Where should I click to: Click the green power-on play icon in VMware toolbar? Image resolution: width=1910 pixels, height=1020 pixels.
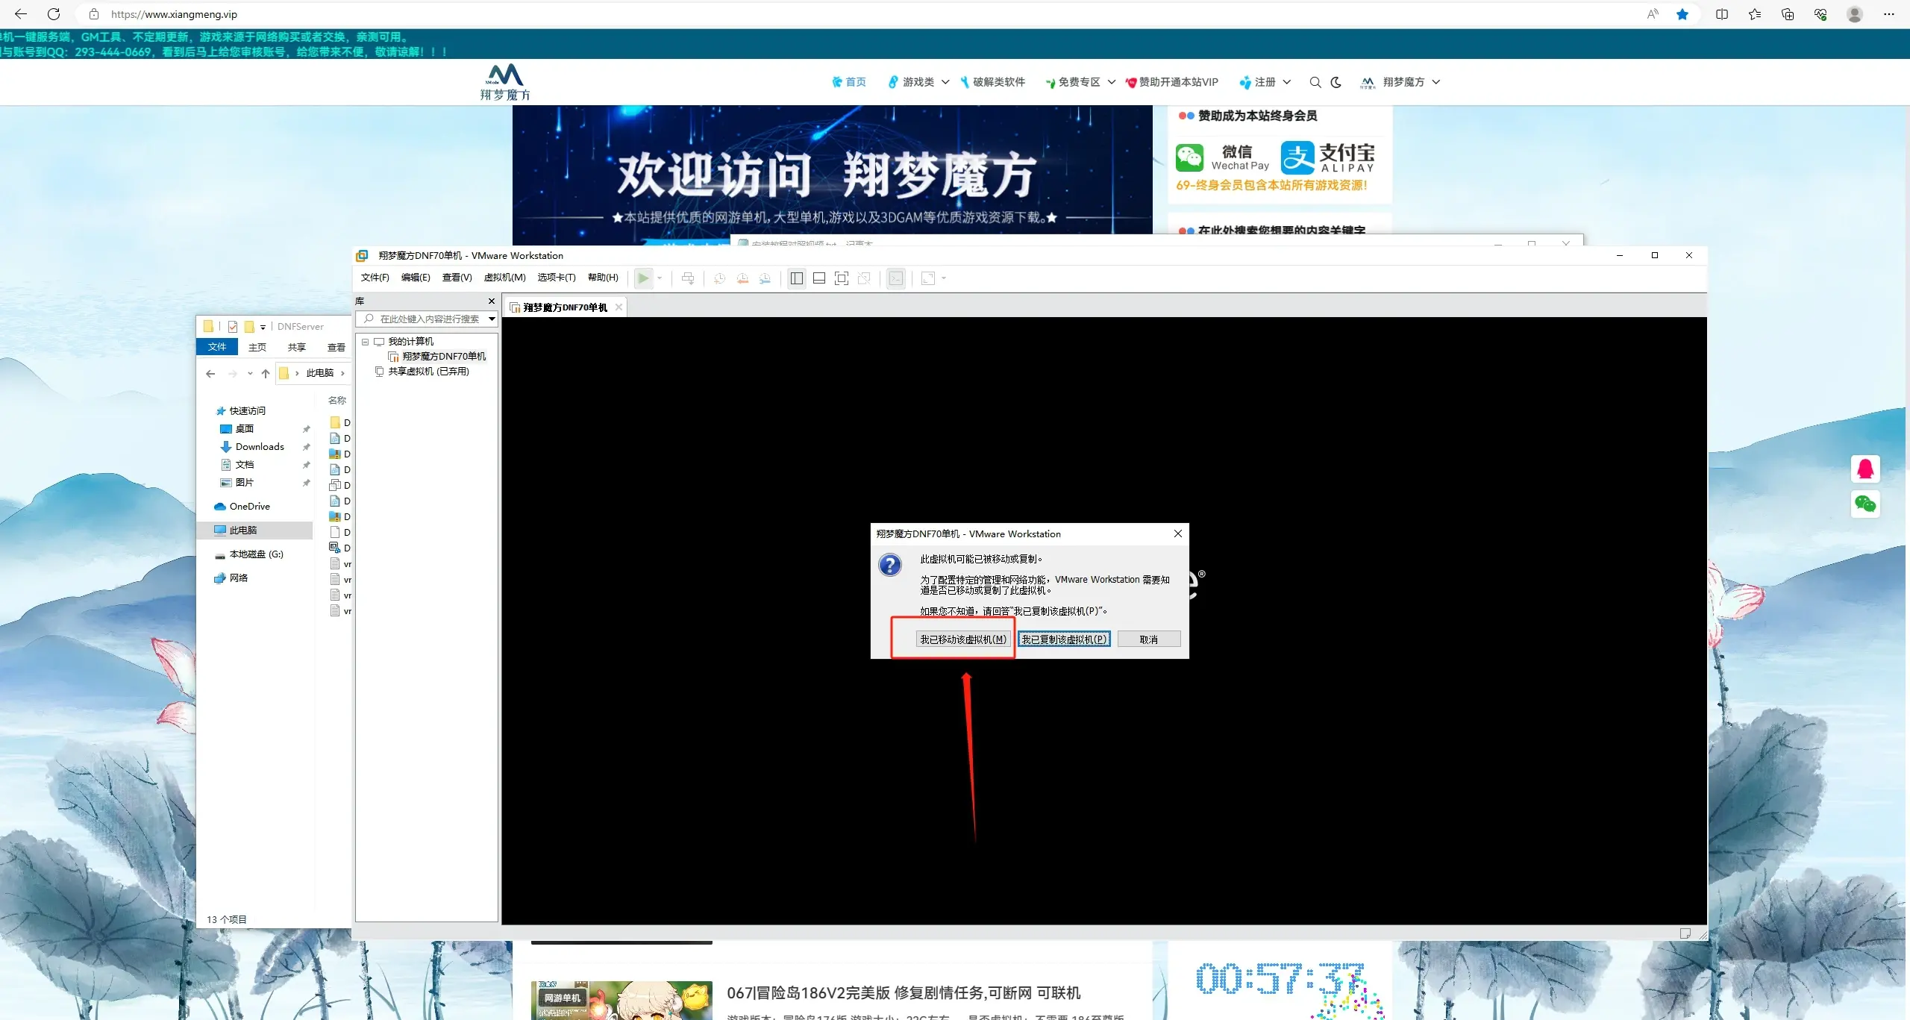(643, 278)
